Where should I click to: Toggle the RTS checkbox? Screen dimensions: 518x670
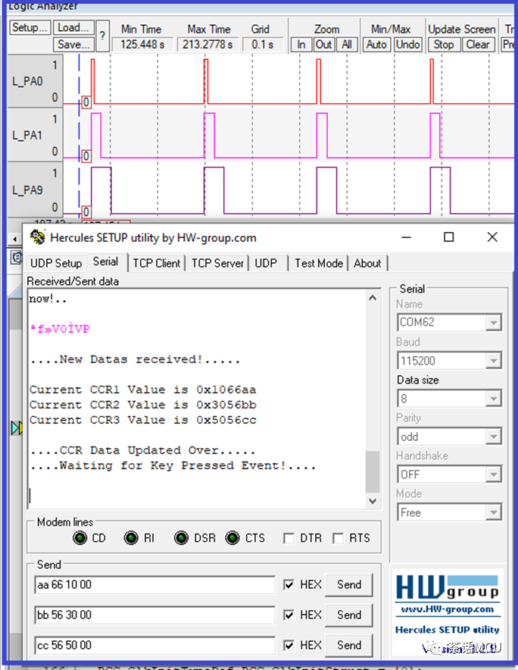[339, 538]
